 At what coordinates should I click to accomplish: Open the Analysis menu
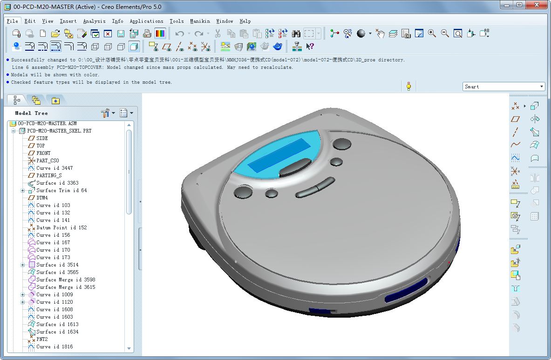point(94,21)
